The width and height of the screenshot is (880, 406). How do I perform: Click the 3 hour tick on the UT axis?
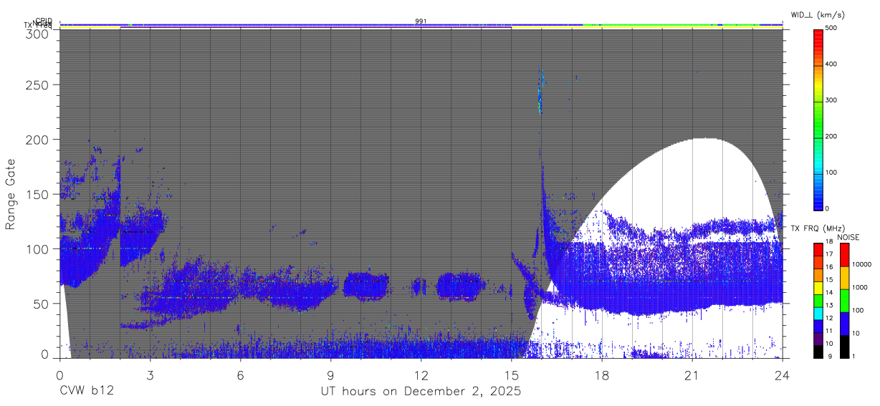pyautogui.click(x=150, y=374)
